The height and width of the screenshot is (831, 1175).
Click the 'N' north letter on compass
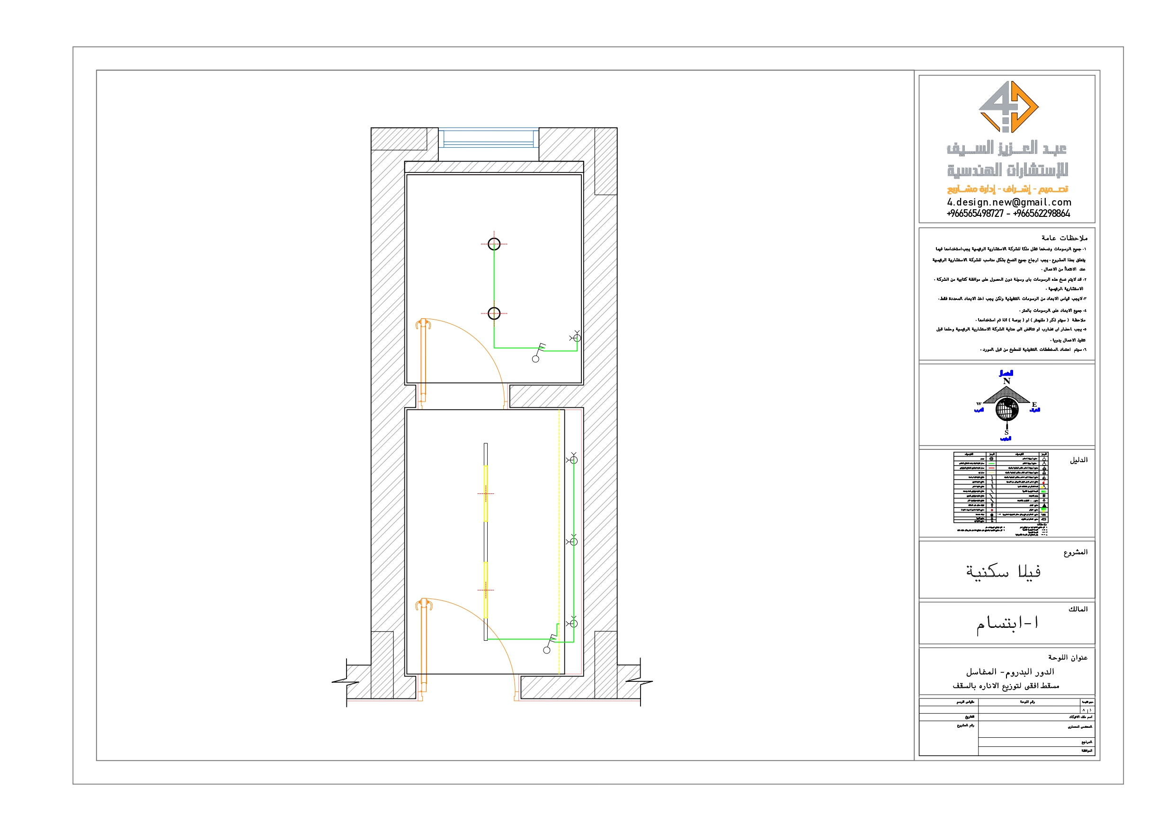pos(1006,382)
